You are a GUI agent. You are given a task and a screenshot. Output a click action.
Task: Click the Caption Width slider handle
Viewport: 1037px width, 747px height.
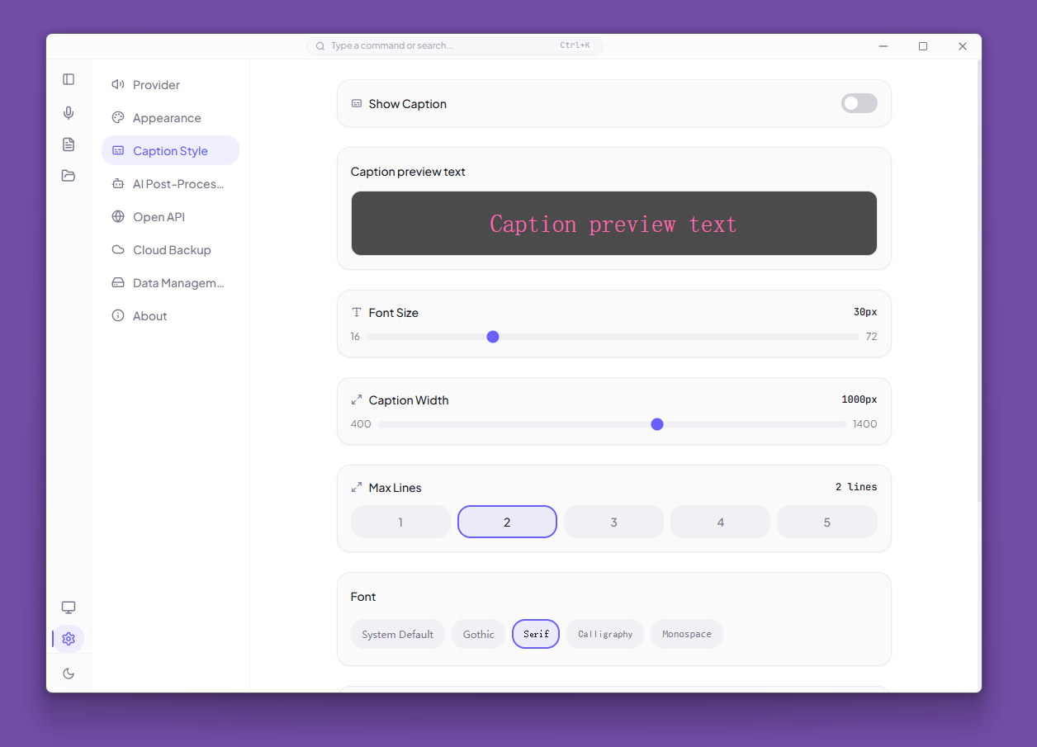[x=657, y=424]
